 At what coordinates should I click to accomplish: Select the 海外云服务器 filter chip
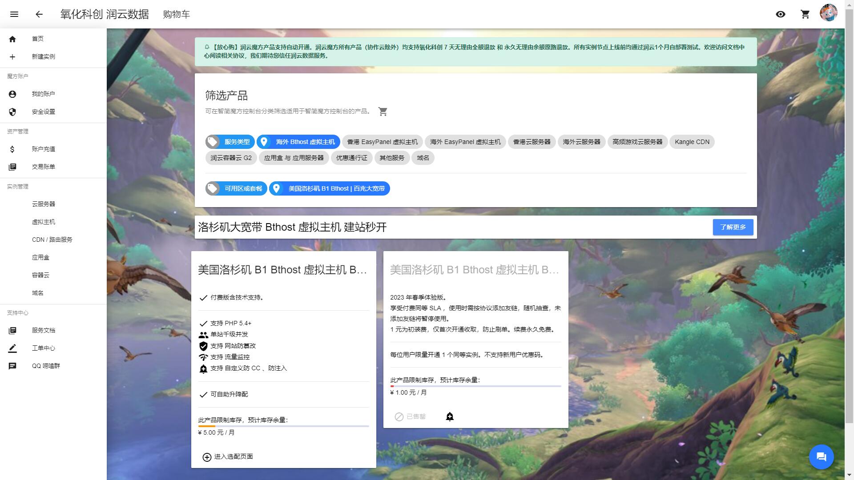click(x=582, y=142)
